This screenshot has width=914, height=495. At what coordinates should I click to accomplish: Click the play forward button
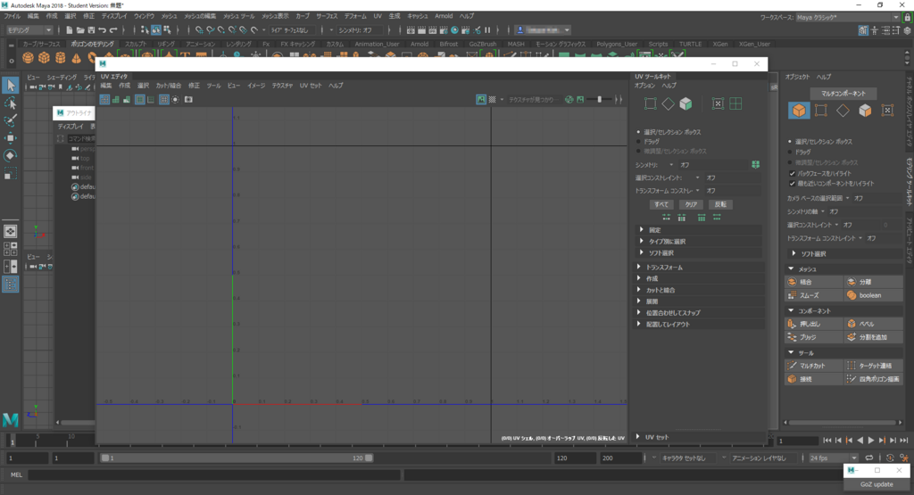point(871,441)
